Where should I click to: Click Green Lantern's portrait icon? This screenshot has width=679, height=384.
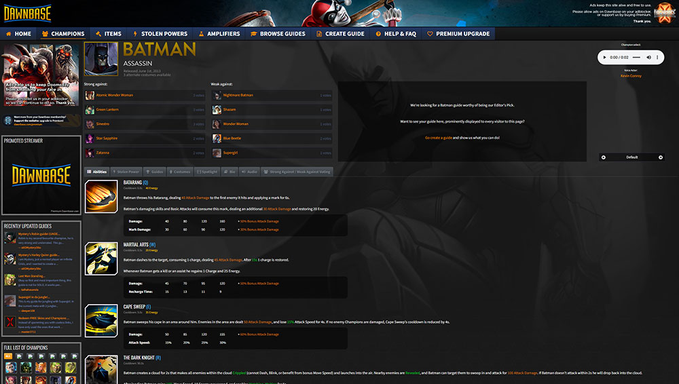pyautogui.click(x=90, y=109)
